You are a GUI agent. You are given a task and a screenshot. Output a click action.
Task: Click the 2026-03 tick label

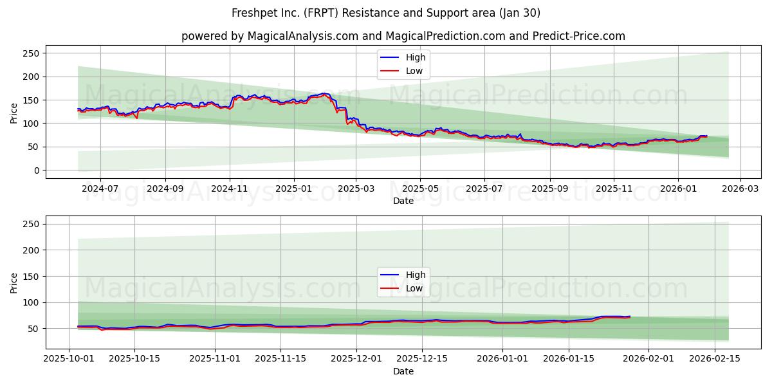click(x=740, y=188)
